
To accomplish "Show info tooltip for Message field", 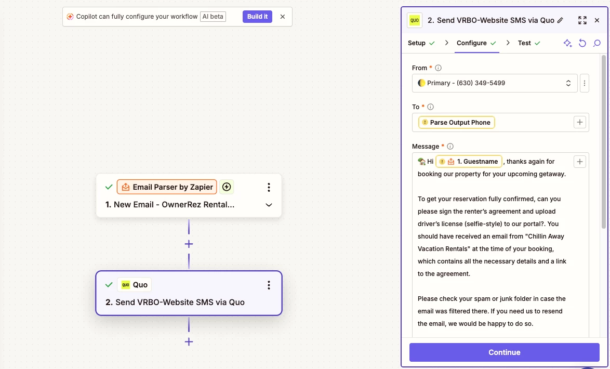I will [450, 147].
